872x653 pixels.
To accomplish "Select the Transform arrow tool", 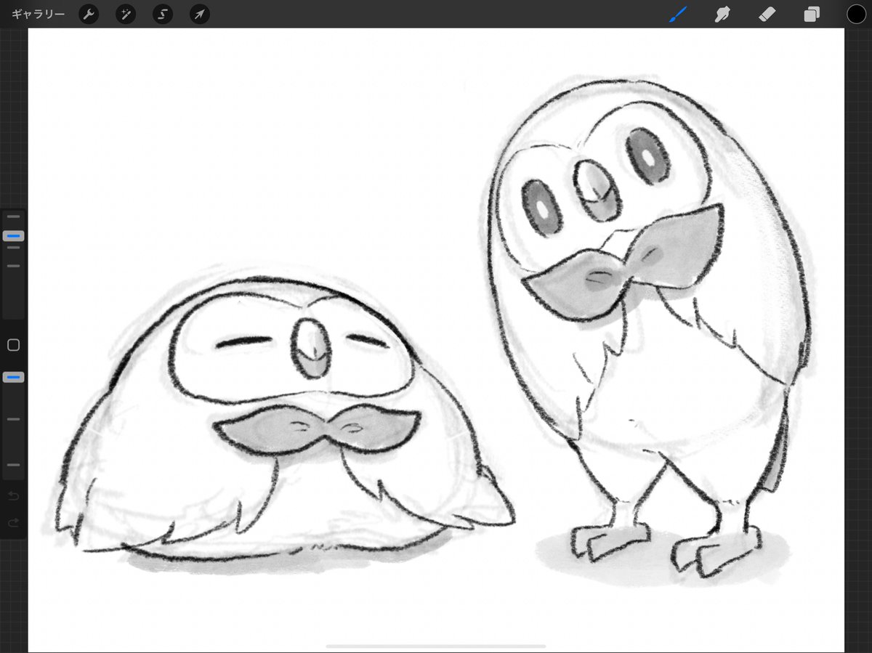I will (x=200, y=14).
